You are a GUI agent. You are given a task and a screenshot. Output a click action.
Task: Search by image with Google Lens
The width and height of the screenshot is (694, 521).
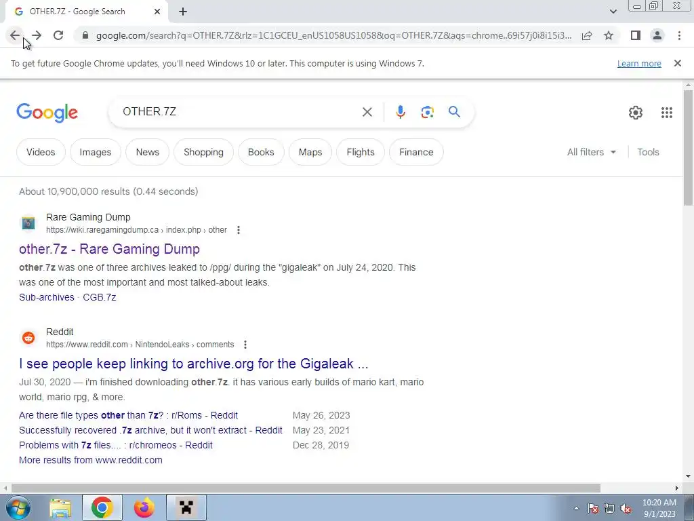(427, 112)
